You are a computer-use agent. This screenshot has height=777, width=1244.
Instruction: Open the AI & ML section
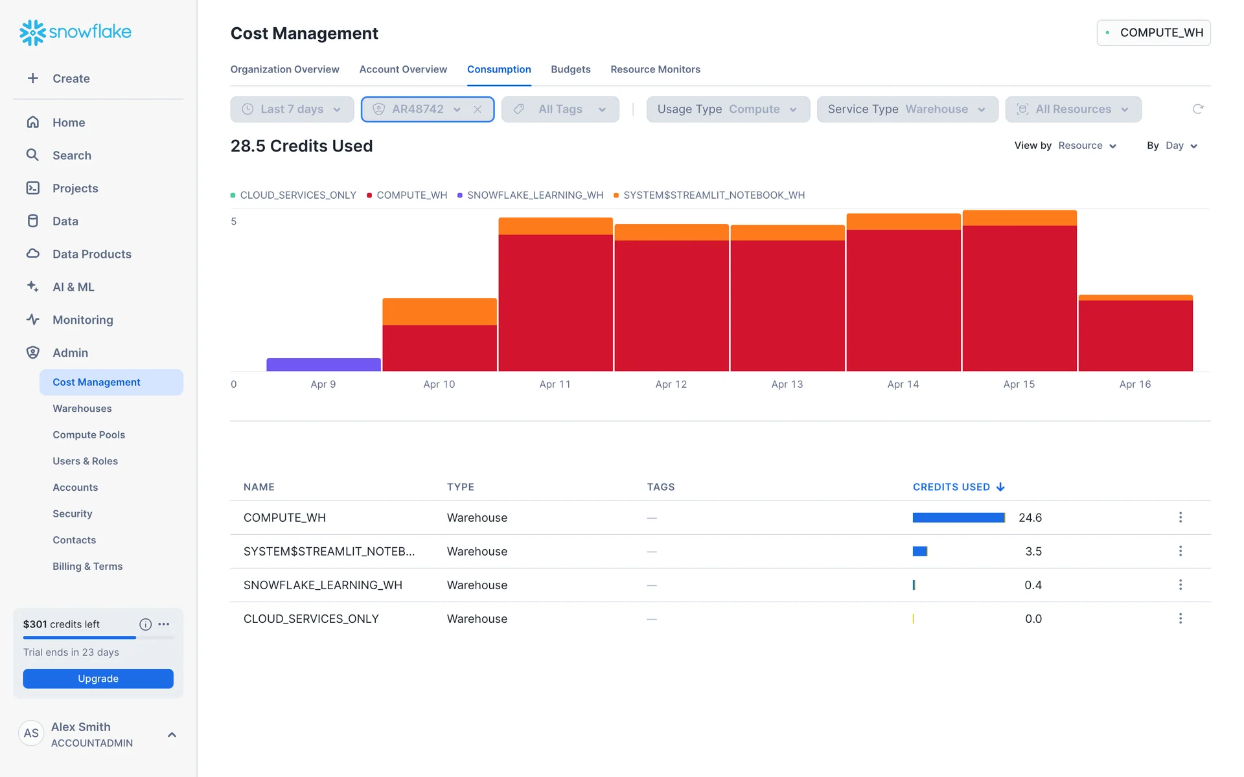tap(73, 287)
